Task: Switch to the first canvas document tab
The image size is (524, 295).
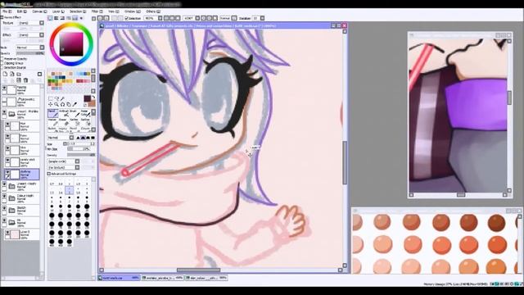Action: tap(119, 278)
